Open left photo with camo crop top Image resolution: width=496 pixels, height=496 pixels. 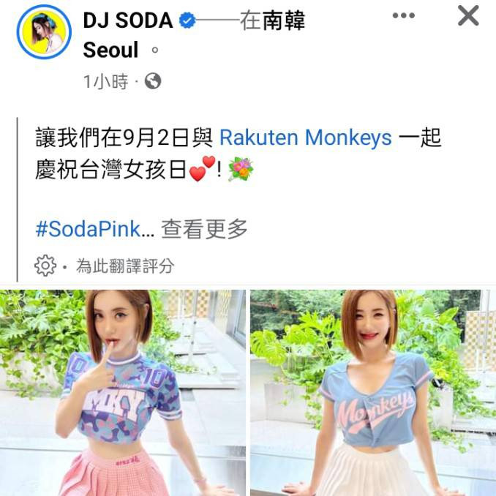123,393
